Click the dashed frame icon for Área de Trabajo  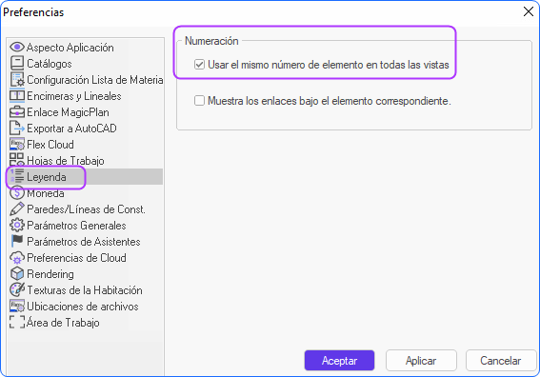[x=17, y=322]
